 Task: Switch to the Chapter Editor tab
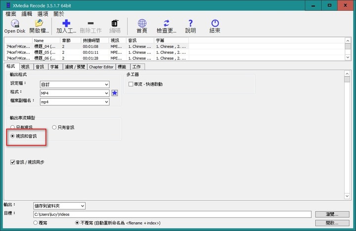(x=101, y=67)
